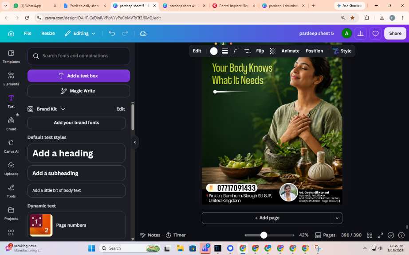Switch to the pardeep sheet 4 browser tab
409x255 pixels.
point(184,5)
